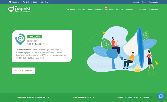Click the 215 215 5000 phone number
167x102 pixels.
click(x=31, y=2)
